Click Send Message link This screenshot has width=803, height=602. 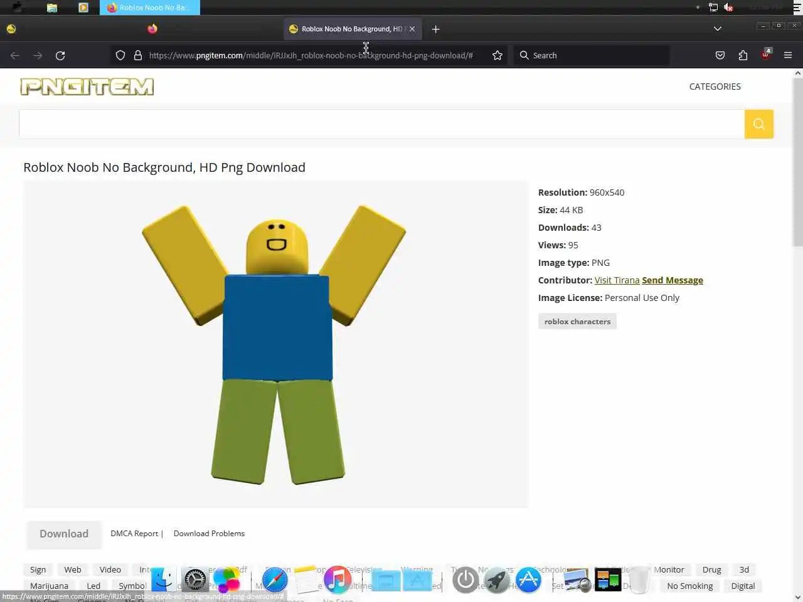click(x=673, y=280)
